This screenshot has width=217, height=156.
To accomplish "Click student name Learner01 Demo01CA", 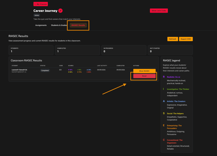I will (x=19, y=70).
